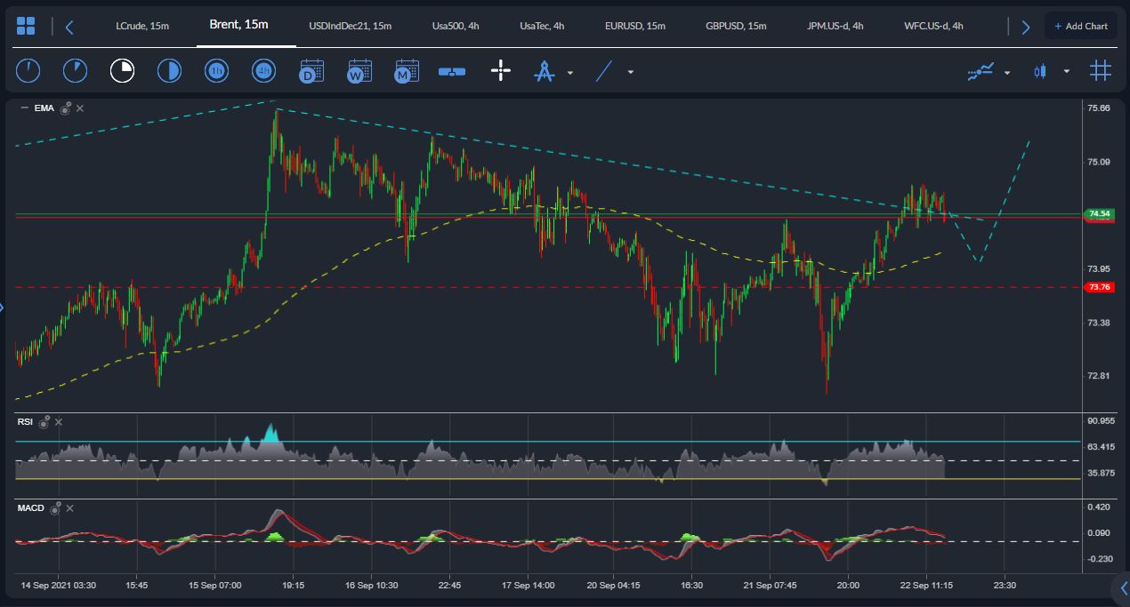Click the Add Chart button

(1081, 27)
